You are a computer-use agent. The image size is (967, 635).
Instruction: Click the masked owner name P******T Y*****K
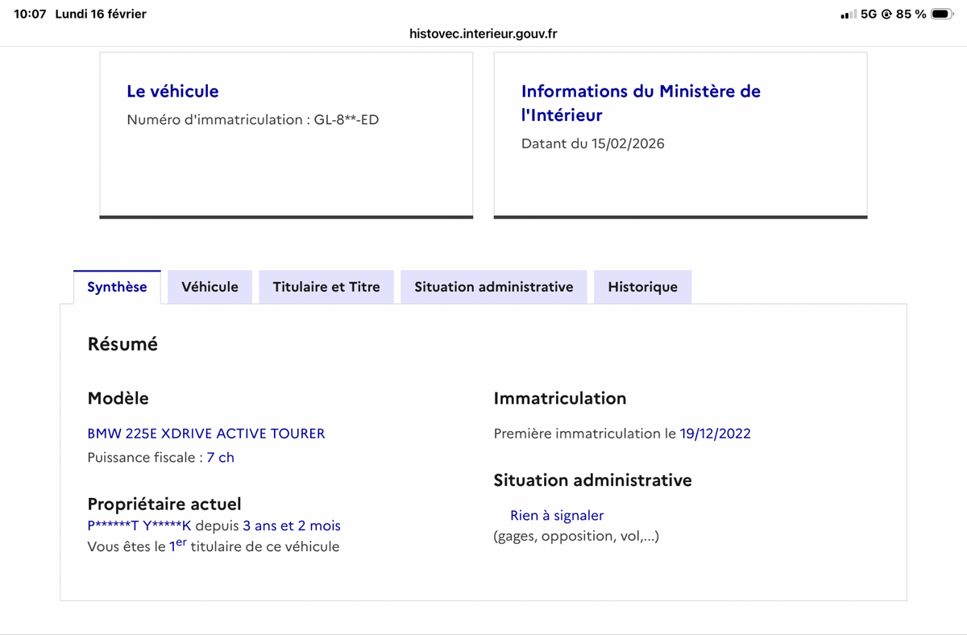(139, 526)
